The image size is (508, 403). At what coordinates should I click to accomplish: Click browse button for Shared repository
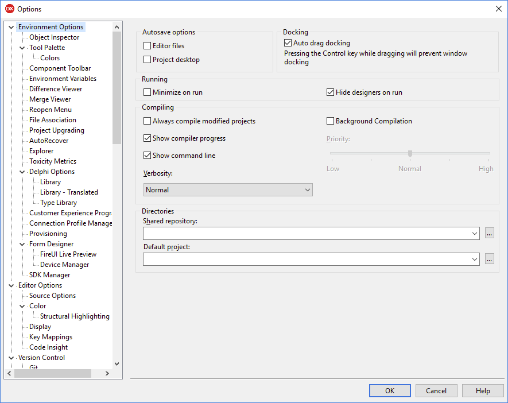pyautogui.click(x=489, y=233)
